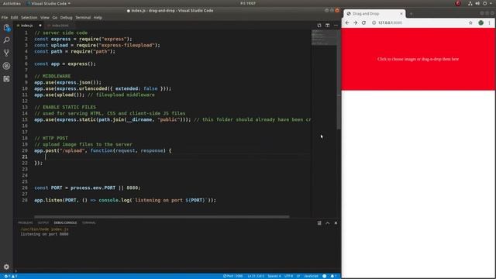Screen dimensions: 496x279
Task: Open the browser profile avatar
Action: pyautogui.click(x=480, y=22)
